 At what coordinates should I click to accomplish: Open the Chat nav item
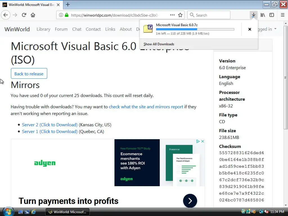77,29
